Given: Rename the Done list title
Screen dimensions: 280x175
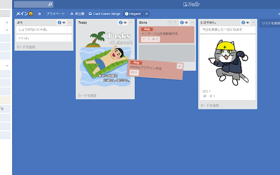Looking at the screenshot, I should click(x=143, y=22).
